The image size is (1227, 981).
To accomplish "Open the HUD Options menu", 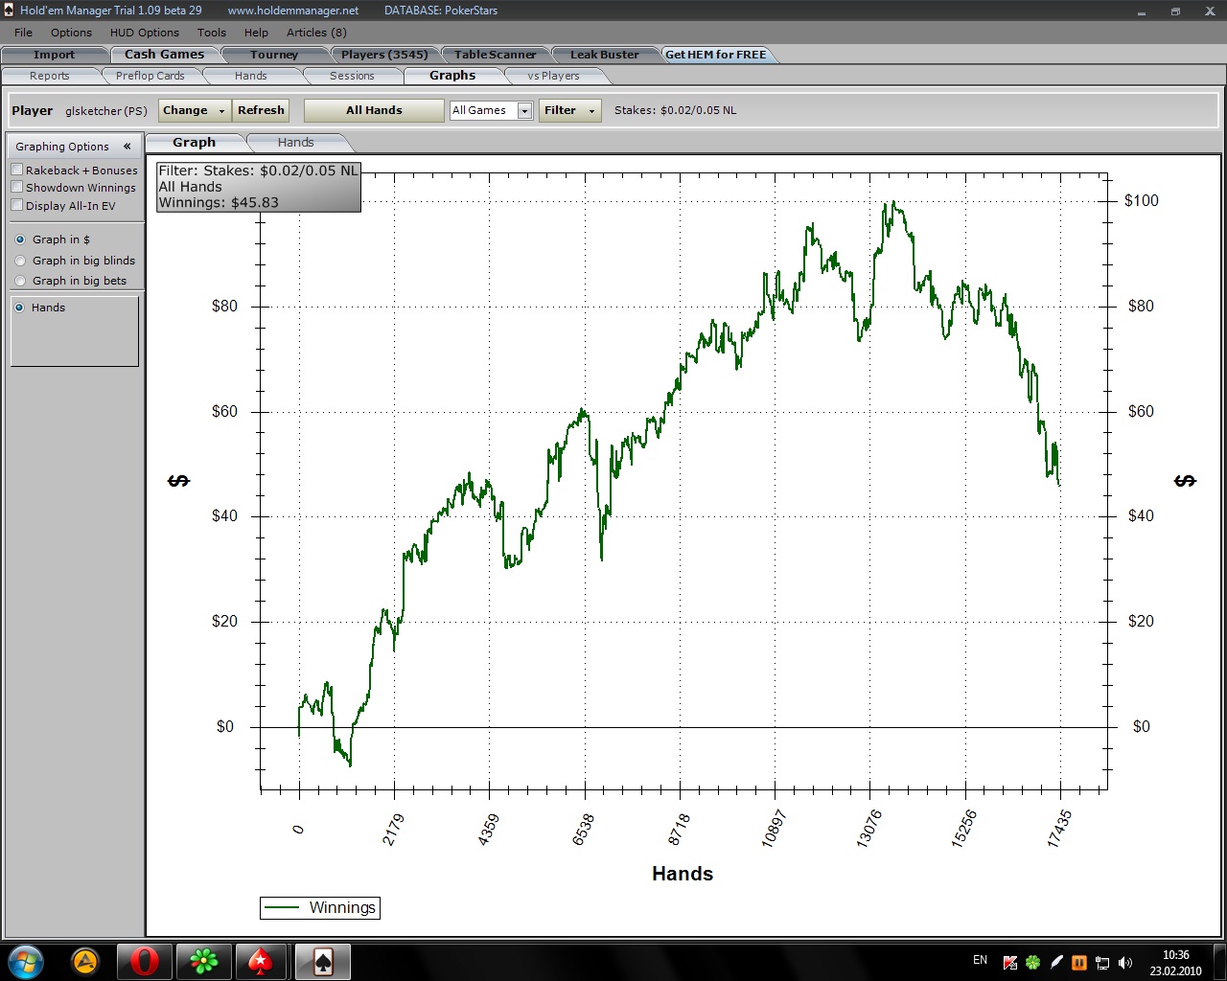I will pyautogui.click(x=144, y=33).
